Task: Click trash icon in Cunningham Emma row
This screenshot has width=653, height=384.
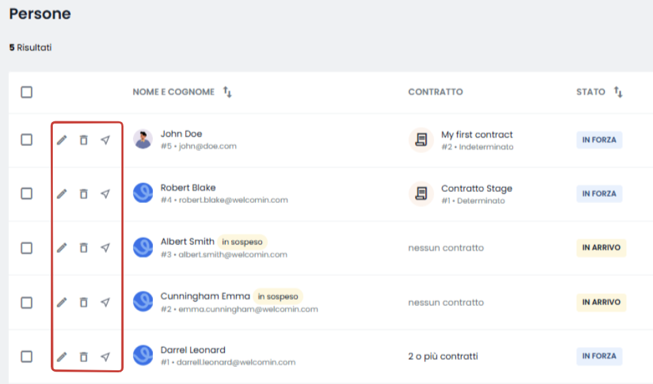Action: pos(84,302)
